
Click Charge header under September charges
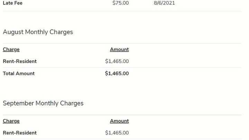point(11,121)
